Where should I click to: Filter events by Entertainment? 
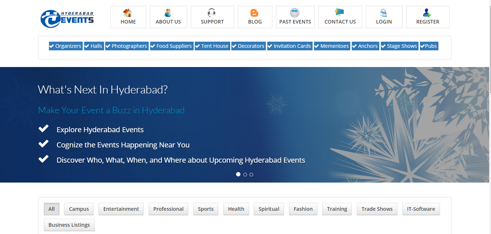(x=121, y=209)
